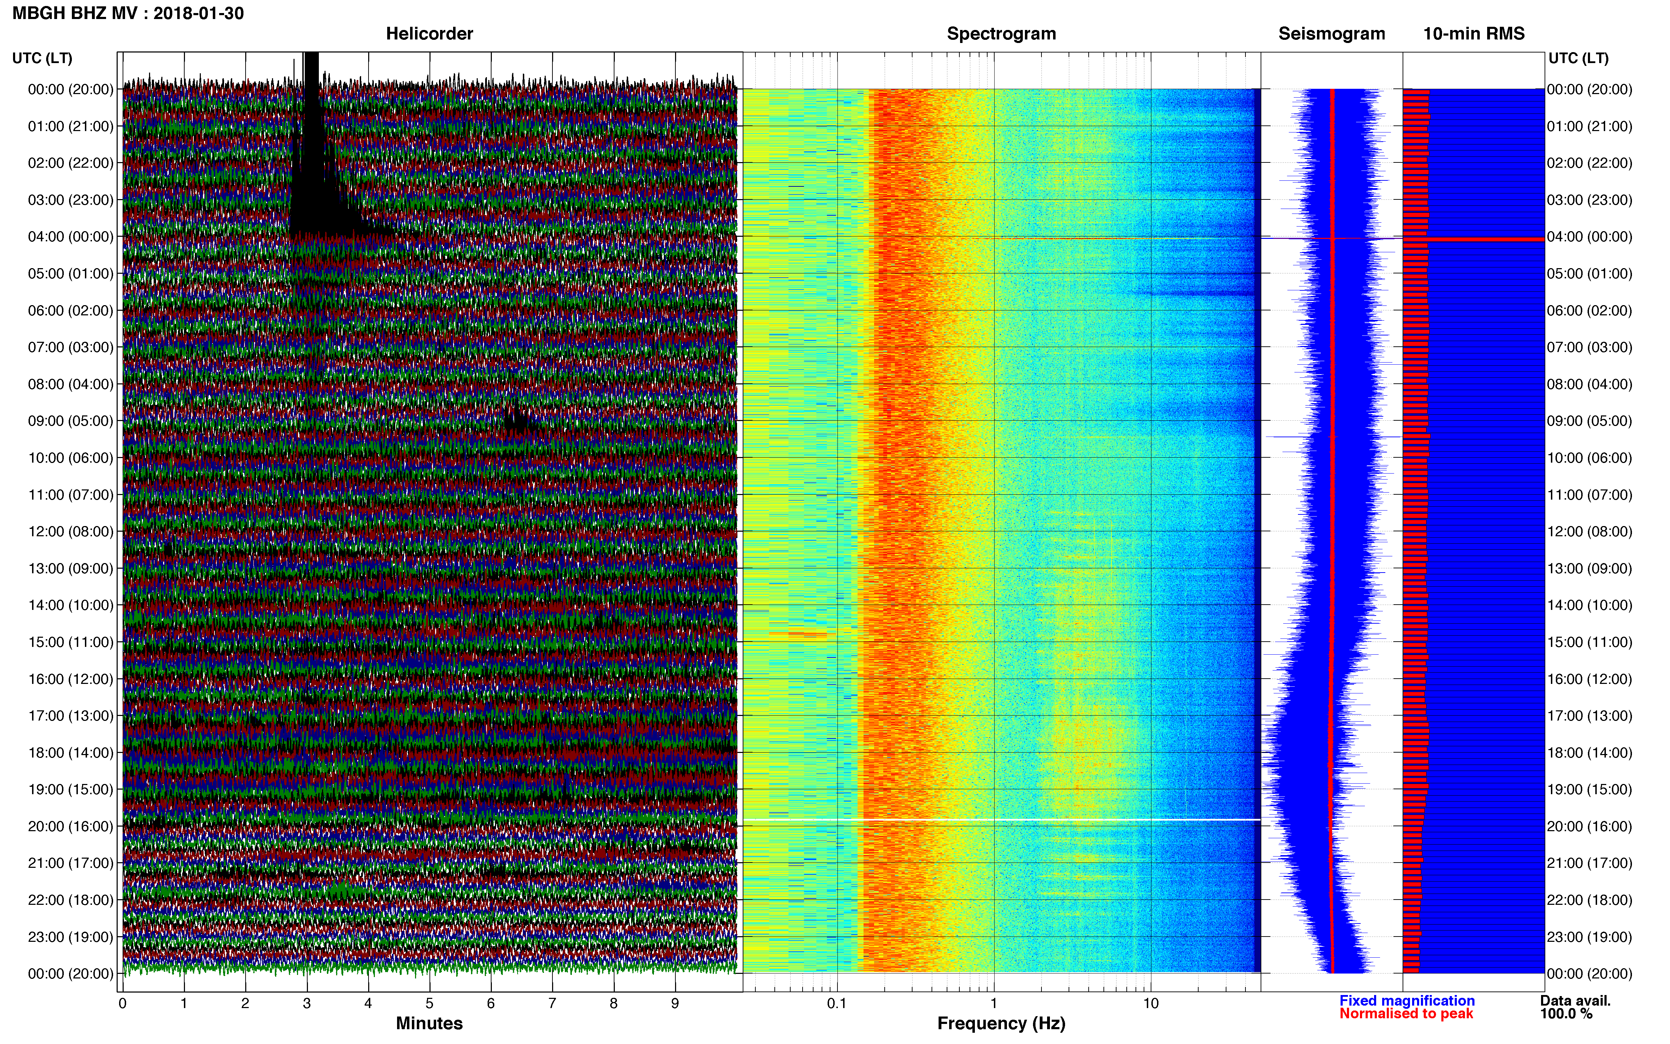The image size is (1670, 1044).
Task: Click the white data gap line in Spectrogram
Action: point(1001,820)
